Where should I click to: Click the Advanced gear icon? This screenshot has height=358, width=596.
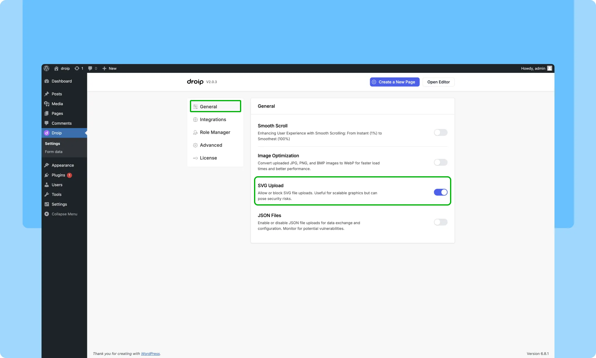click(x=195, y=145)
